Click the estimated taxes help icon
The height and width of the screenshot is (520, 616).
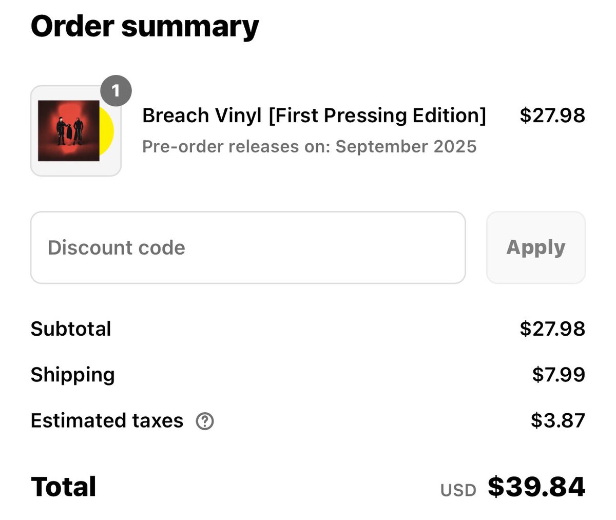pos(205,421)
